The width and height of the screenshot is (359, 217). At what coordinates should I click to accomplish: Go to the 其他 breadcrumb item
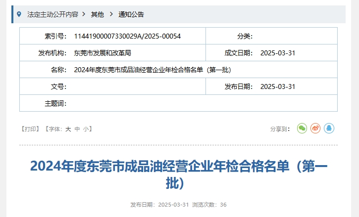tap(97, 14)
